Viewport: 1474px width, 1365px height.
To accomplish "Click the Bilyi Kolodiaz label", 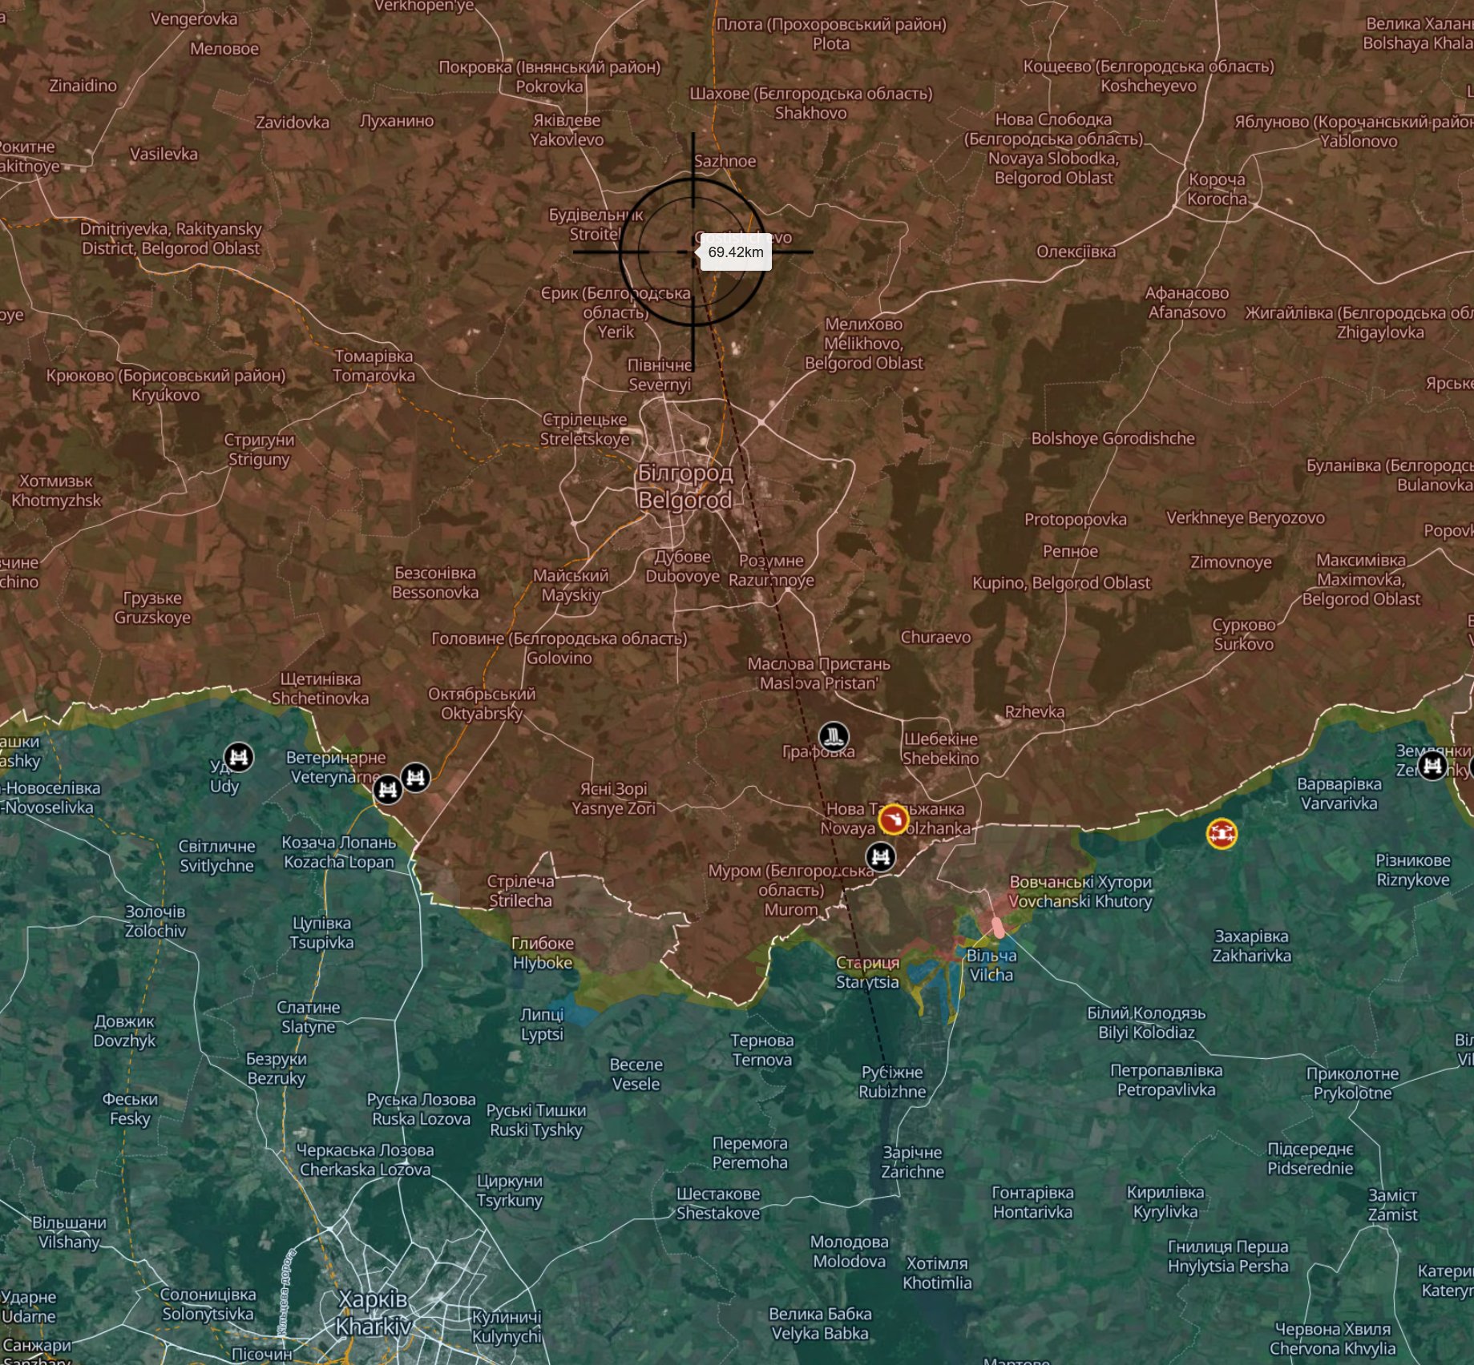I will point(1146,1023).
